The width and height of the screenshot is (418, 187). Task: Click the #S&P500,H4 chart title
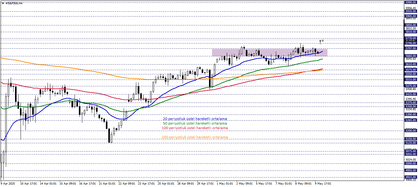click(14, 3)
